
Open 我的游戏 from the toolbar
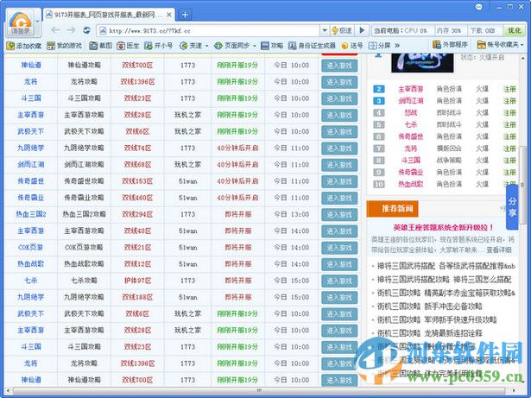pos(65,46)
